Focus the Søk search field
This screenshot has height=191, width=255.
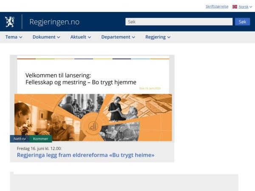tap(179, 22)
